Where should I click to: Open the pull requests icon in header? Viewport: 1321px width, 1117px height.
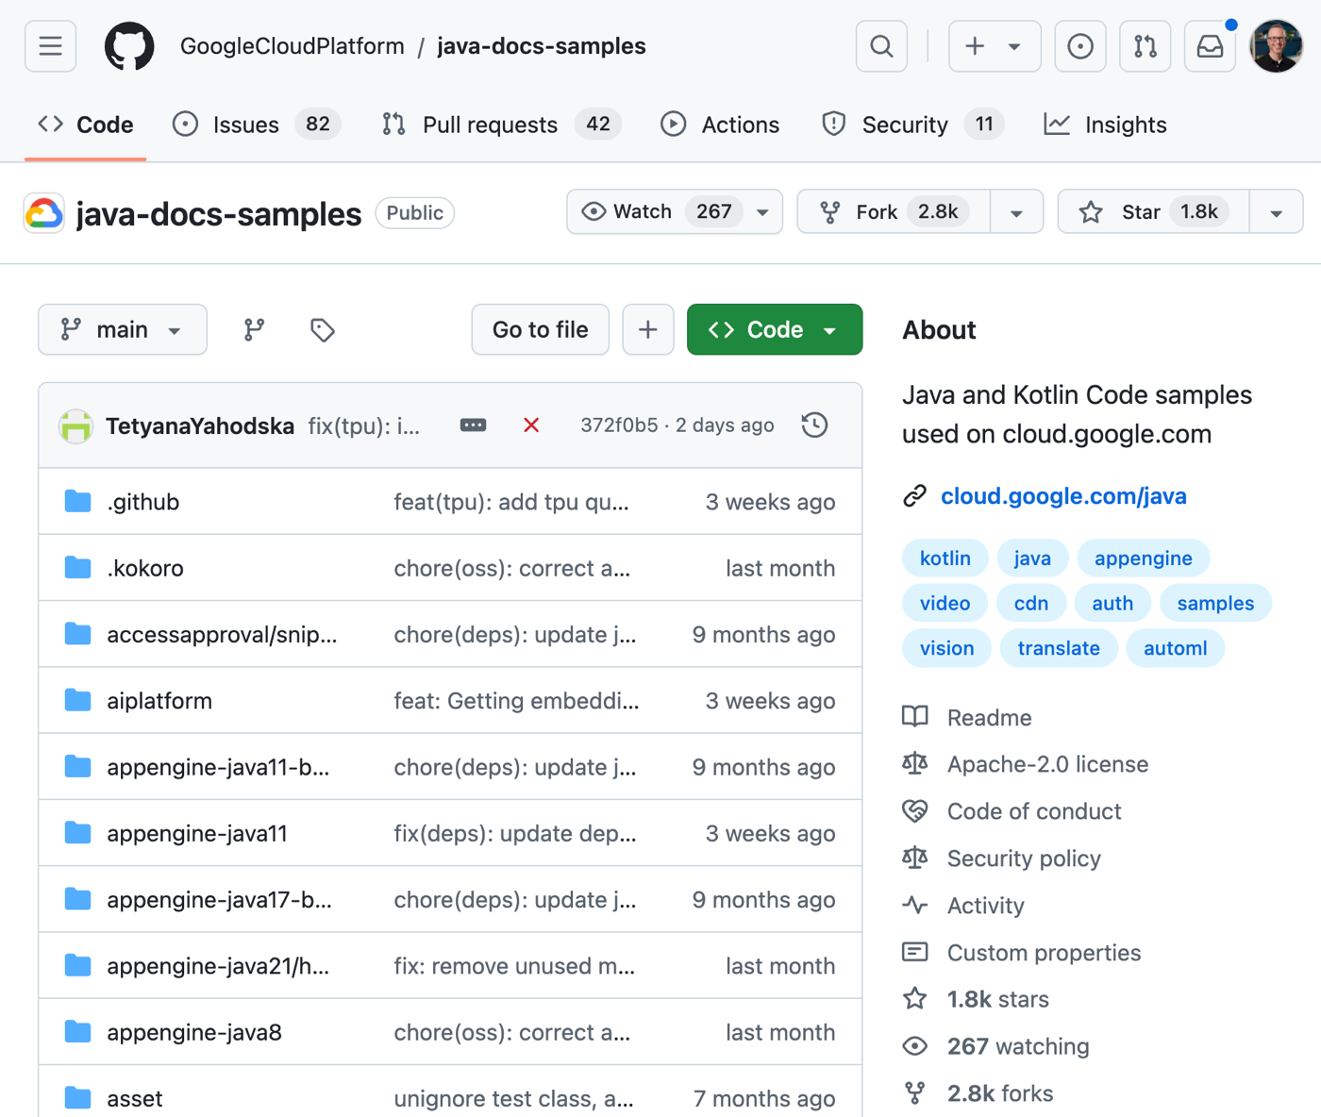point(1145,46)
